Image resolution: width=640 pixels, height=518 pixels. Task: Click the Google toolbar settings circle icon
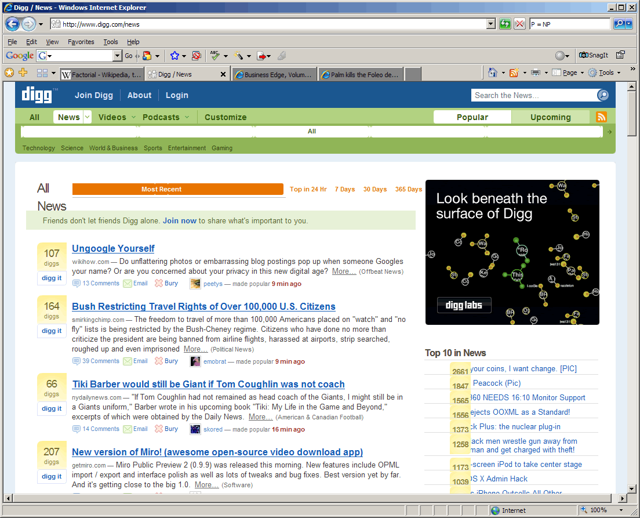pos(560,56)
